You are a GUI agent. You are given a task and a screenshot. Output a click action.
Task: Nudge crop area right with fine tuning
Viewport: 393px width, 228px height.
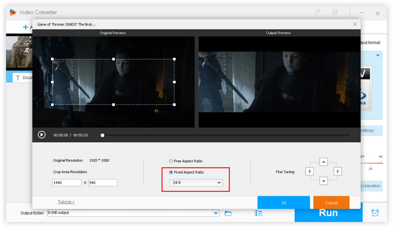pyautogui.click(x=337, y=171)
